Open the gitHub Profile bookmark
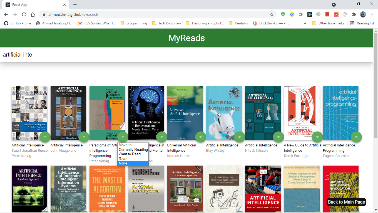This screenshot has height=213, width=378. (x=18, y=23)
